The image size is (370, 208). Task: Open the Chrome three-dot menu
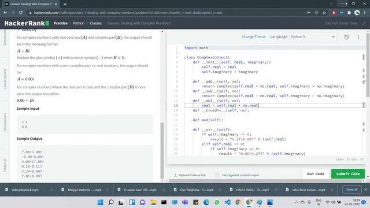pos(365,13)
